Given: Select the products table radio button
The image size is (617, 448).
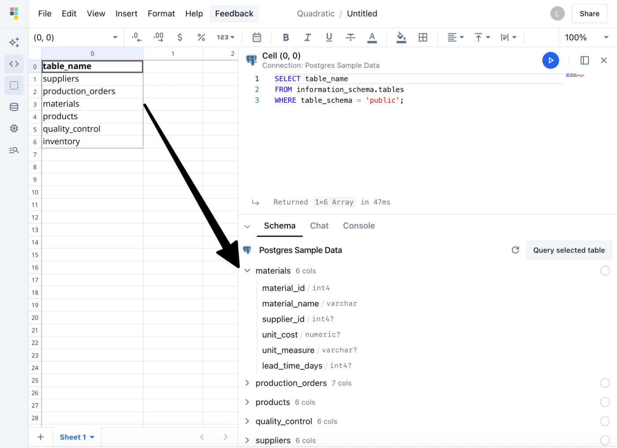Looking at the screenshot, I should tap(605, 402).
